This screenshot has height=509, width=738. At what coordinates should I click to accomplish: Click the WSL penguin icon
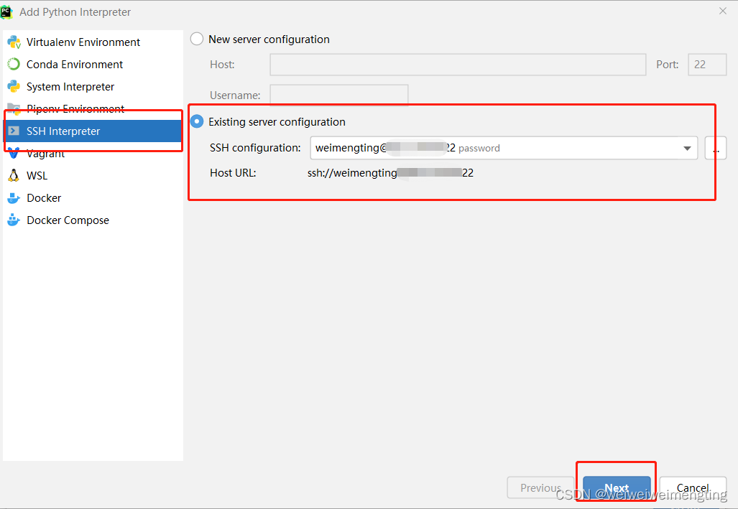(14, 175)
